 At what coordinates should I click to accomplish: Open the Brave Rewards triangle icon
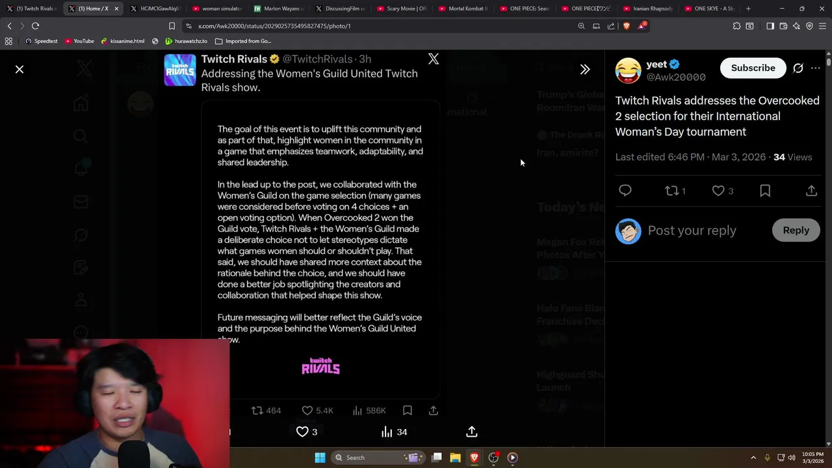point(642,26)
